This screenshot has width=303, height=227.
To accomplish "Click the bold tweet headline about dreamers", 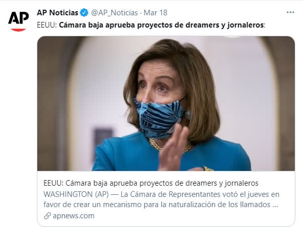I will pos(161,25).
